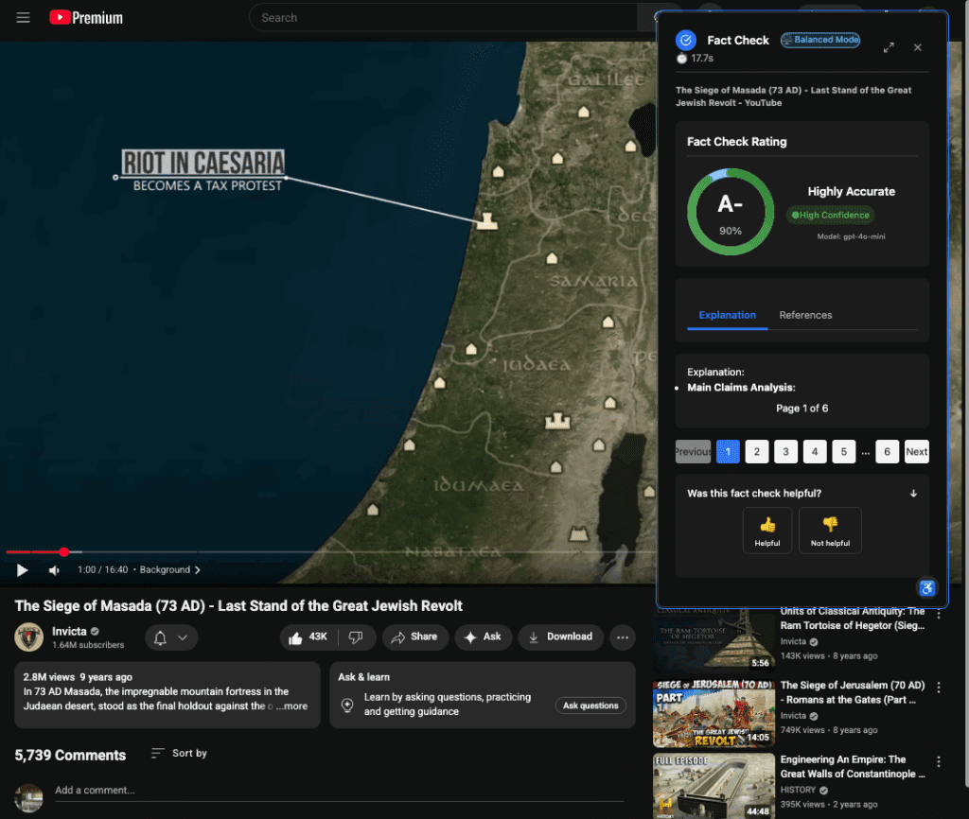Seek on the video progress bar
Screen dimensions: 969x819
(284, 551)
